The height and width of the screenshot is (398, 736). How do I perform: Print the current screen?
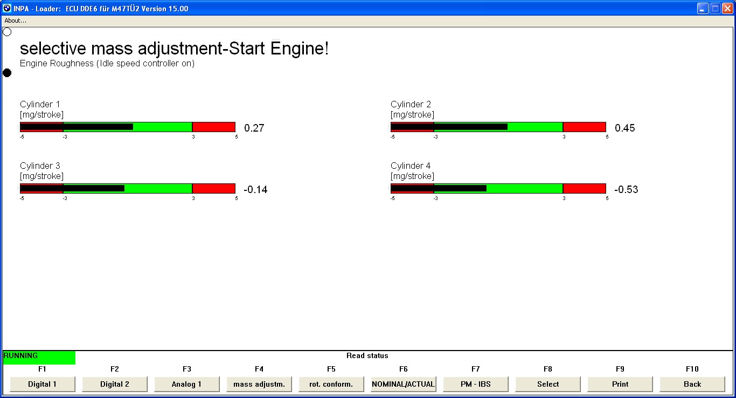pyautogui.click(x=620, y=384)
